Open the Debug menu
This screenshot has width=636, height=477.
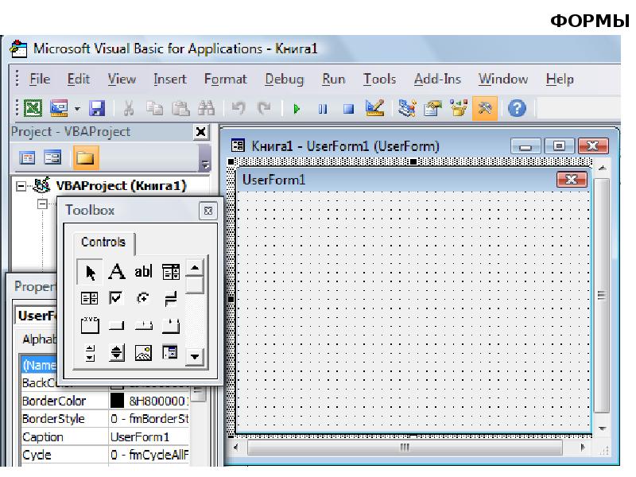pos(284,79)
